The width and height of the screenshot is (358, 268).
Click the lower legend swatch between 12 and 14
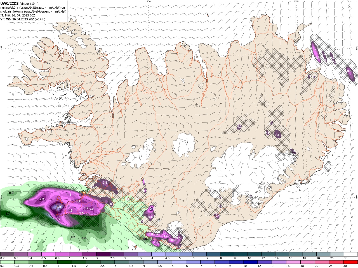pos(264,262)
